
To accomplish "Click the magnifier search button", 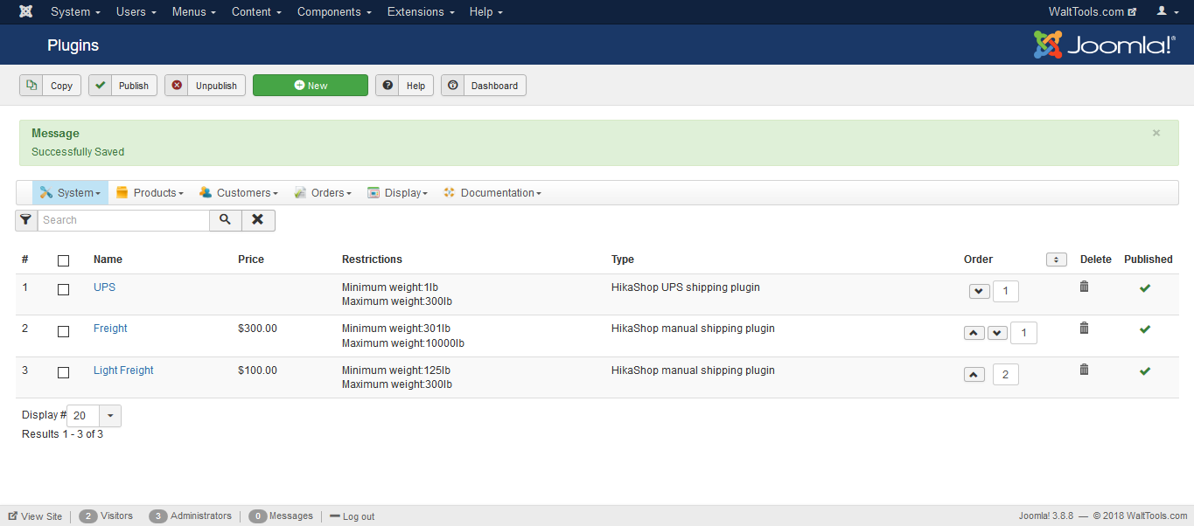I will 225,220.
